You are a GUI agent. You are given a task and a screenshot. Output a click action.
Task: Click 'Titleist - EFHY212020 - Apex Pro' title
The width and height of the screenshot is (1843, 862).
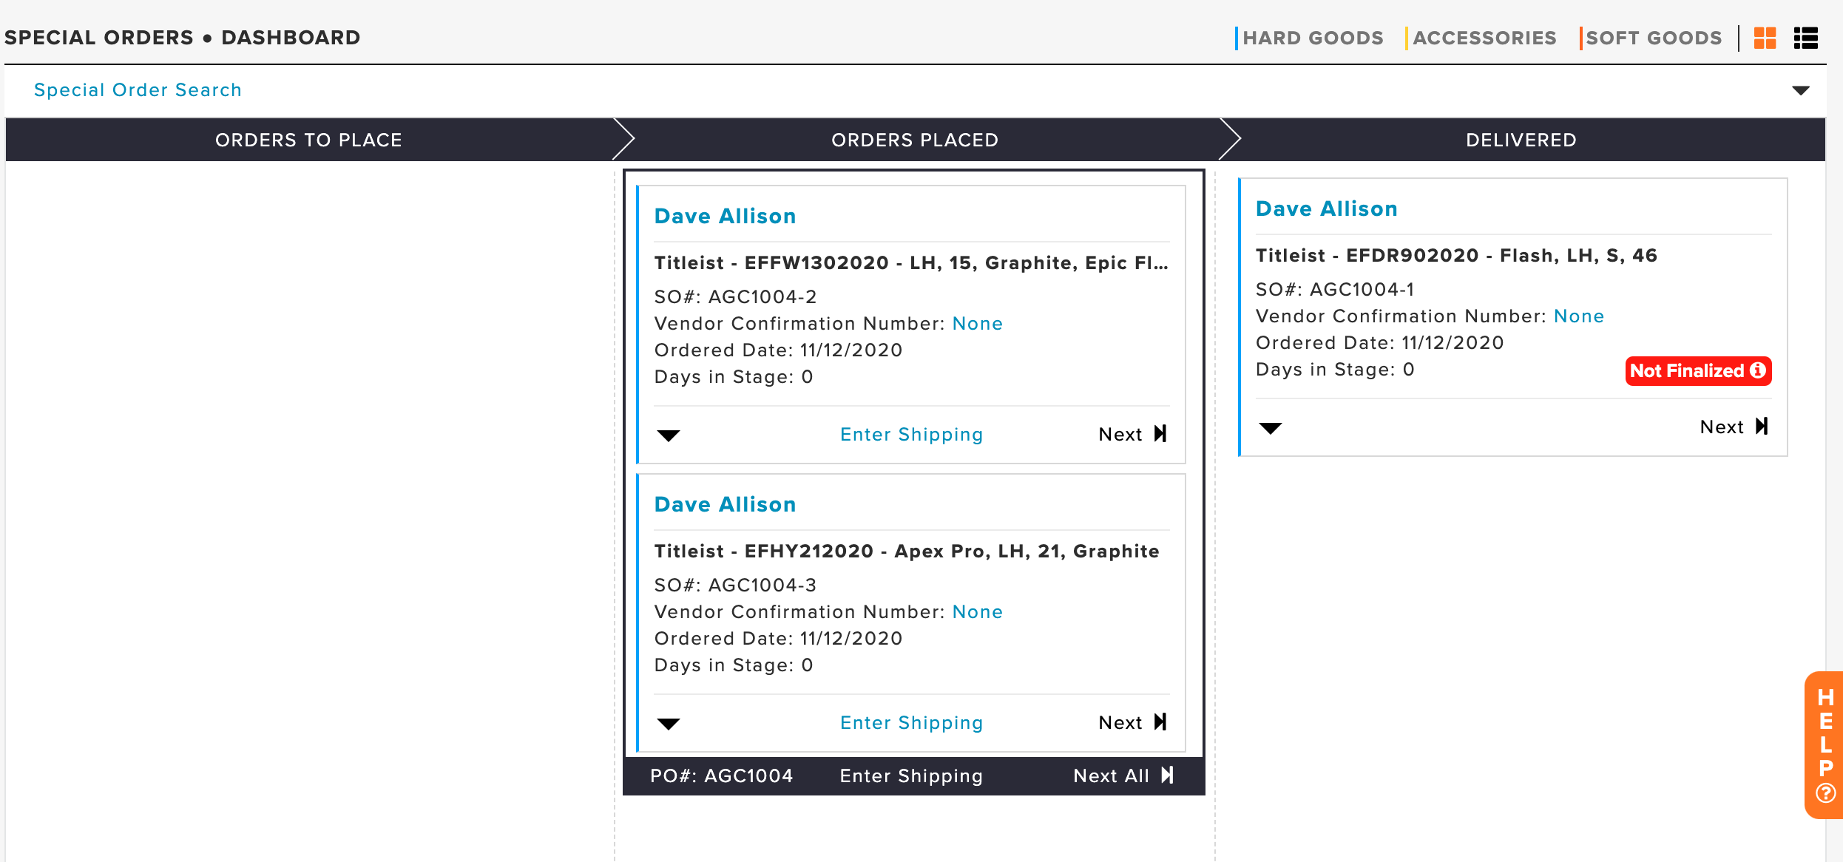(907, 551)
